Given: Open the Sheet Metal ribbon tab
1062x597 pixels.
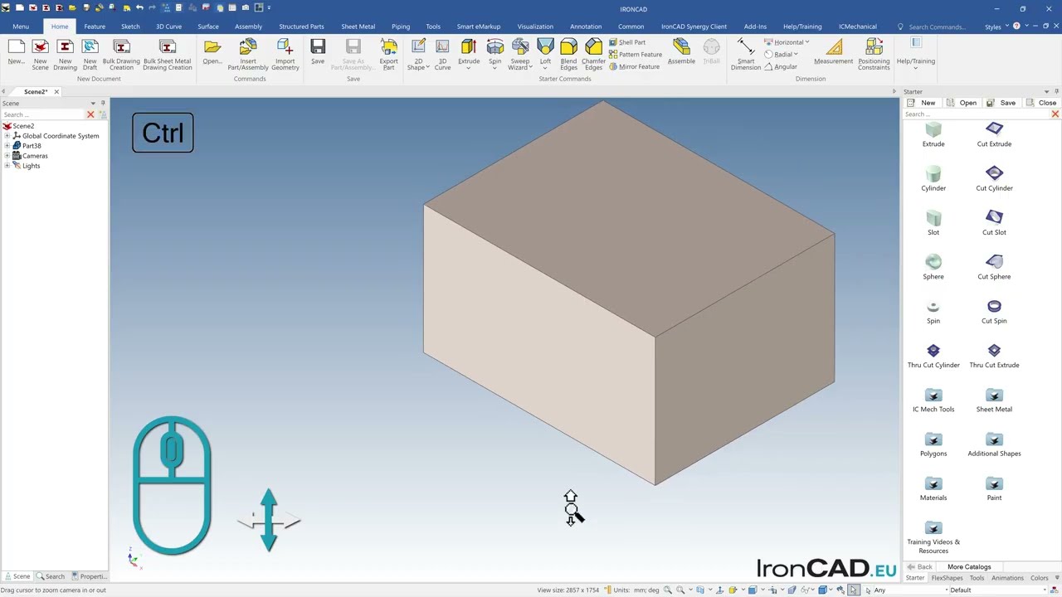Looking at the screenshot, I should pos(358,27).
